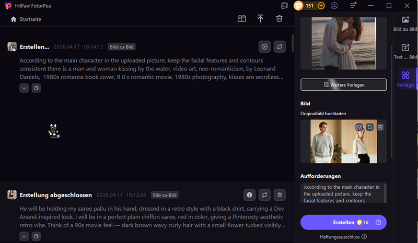
Task: Click the chat history scrollbar
Action: (x=293, y=43)
